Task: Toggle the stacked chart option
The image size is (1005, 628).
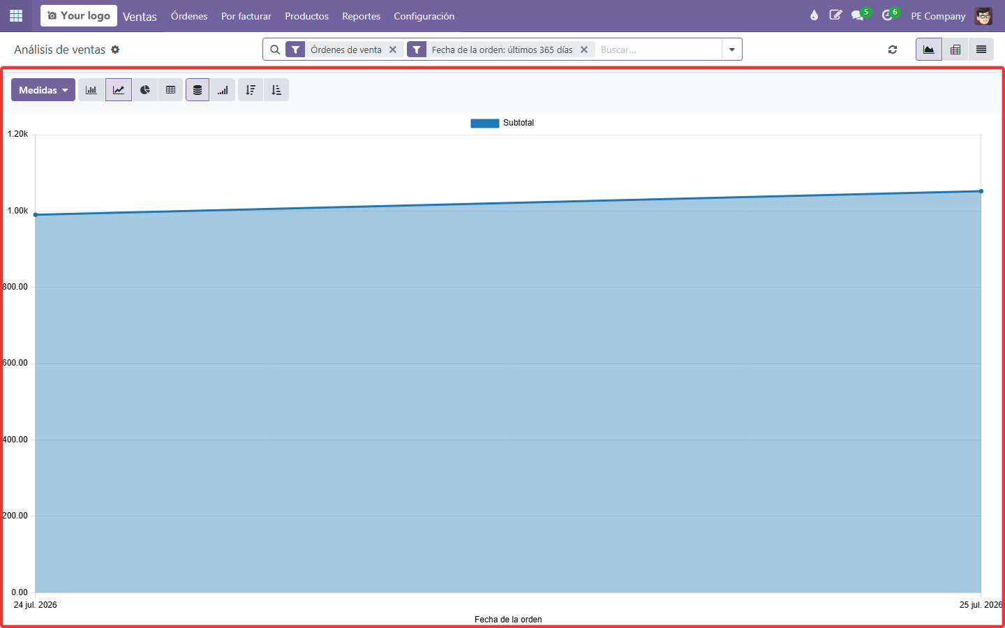Action: tap(198, 90)
